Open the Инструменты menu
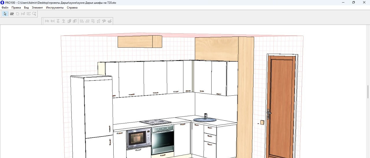 click(x=55, y=8)
